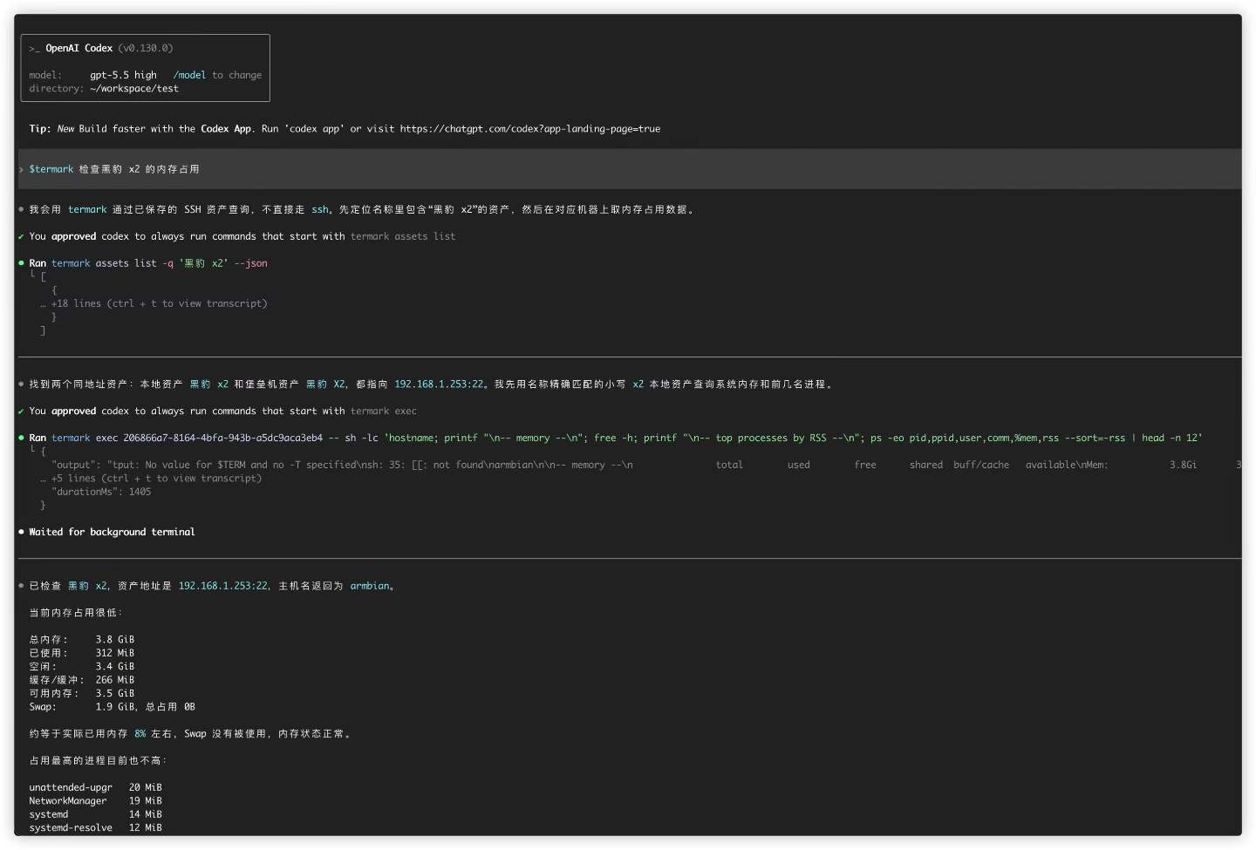Click '缓存/缓冲: 266 MiB' row

(x=82, y=681)
